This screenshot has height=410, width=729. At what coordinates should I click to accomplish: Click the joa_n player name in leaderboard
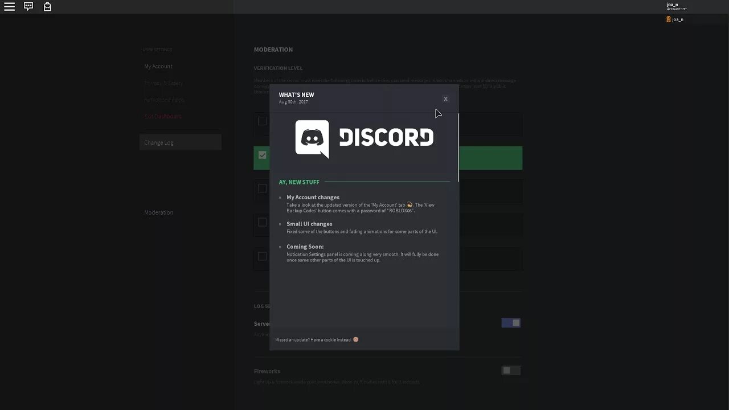point(678,19)
